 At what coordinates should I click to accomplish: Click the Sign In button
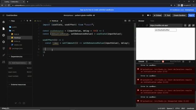pyautogui.click(x=191, y=15)
